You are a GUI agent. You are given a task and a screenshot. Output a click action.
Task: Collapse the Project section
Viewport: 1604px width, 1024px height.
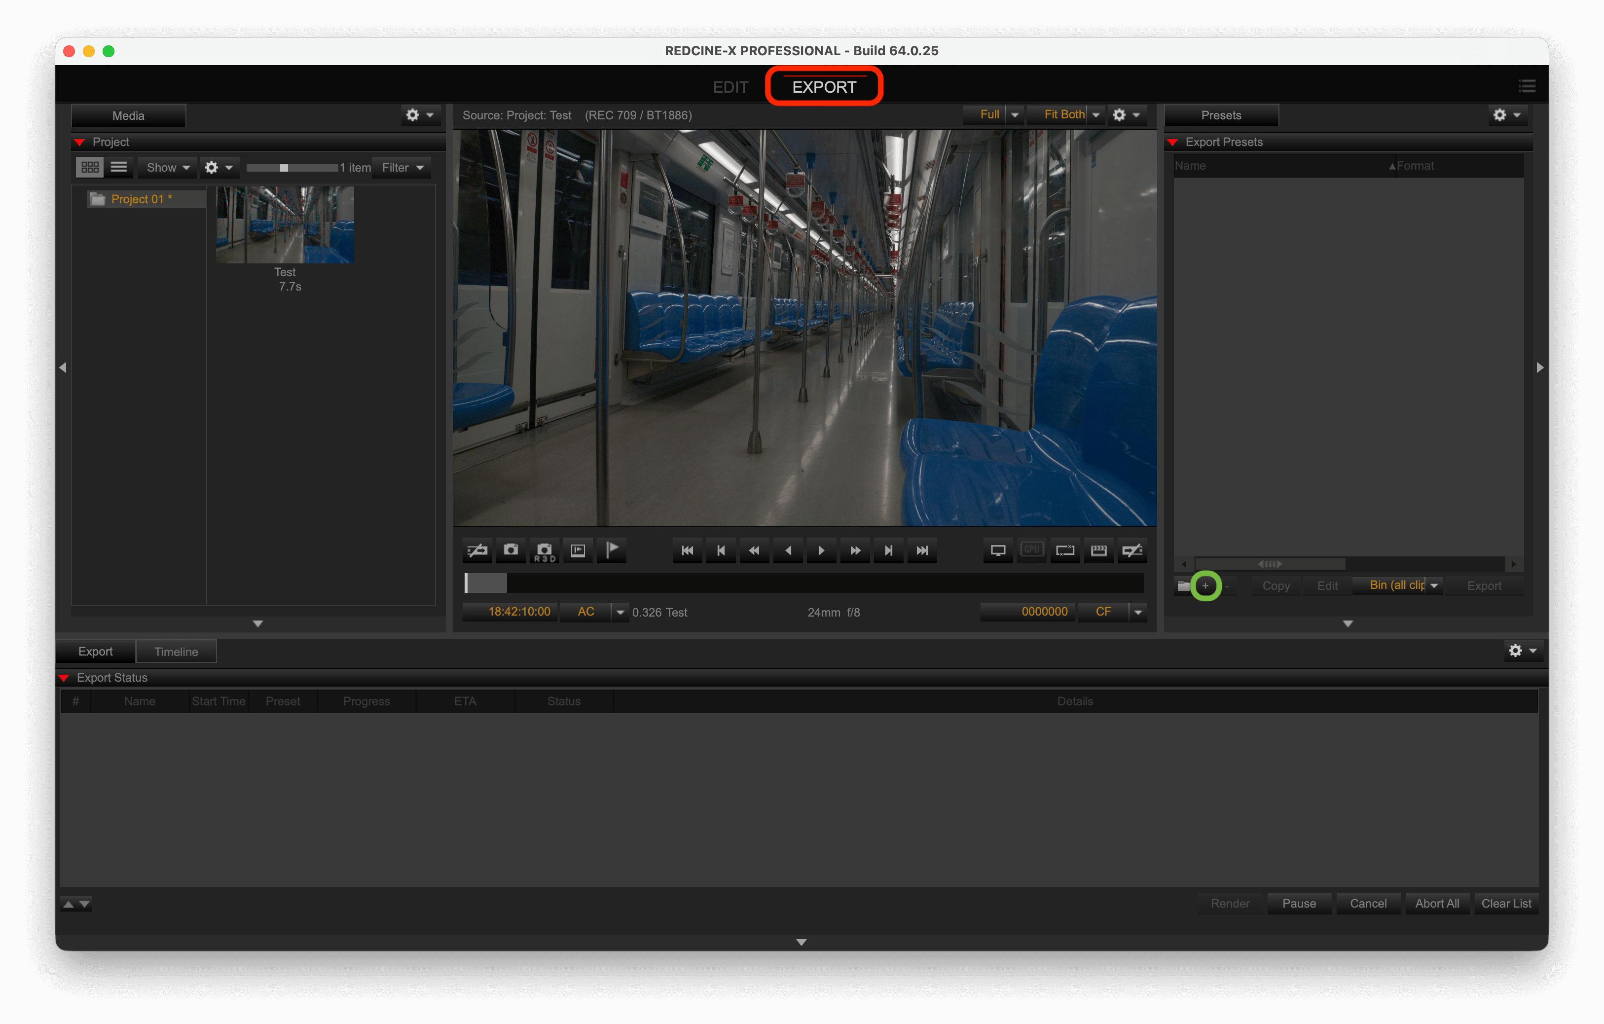click(80, 142)
